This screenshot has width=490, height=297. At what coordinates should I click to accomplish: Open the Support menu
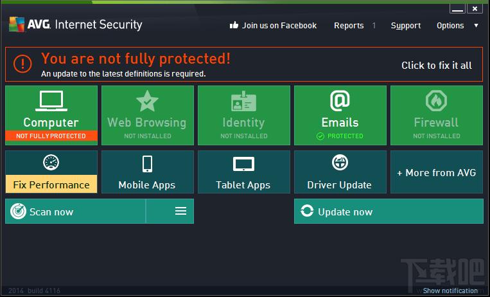406,26
